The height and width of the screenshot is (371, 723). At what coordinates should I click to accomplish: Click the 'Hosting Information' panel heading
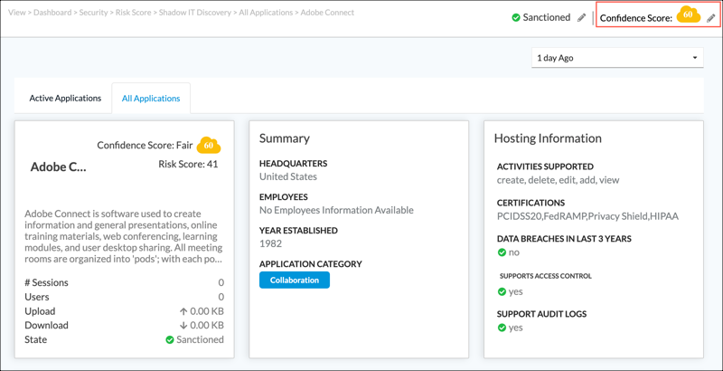548,138
